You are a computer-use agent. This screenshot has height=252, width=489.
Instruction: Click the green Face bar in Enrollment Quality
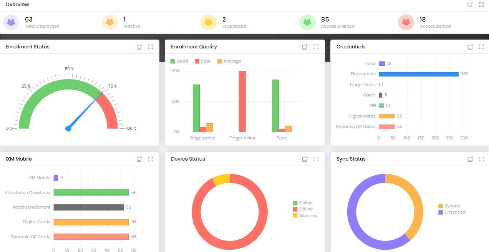tap(275, 106)
